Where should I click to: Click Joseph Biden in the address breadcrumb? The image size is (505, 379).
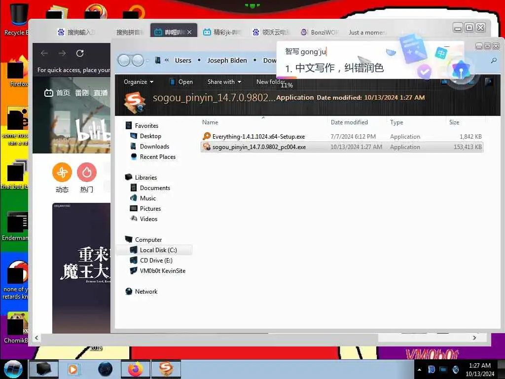coord(227,60)
